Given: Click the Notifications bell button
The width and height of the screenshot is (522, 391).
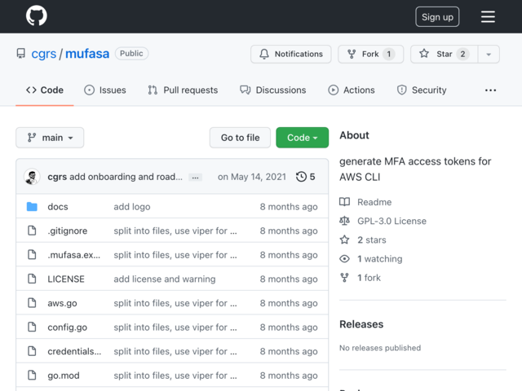Looking at the screenshot, I should click(290, 55).
